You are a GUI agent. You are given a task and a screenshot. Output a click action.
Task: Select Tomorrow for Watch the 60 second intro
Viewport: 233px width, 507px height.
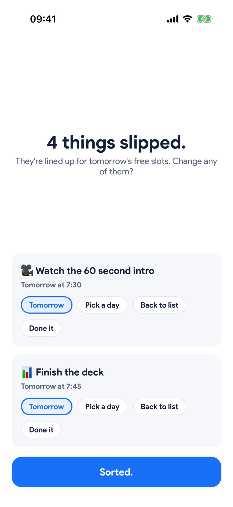point(47,305)
